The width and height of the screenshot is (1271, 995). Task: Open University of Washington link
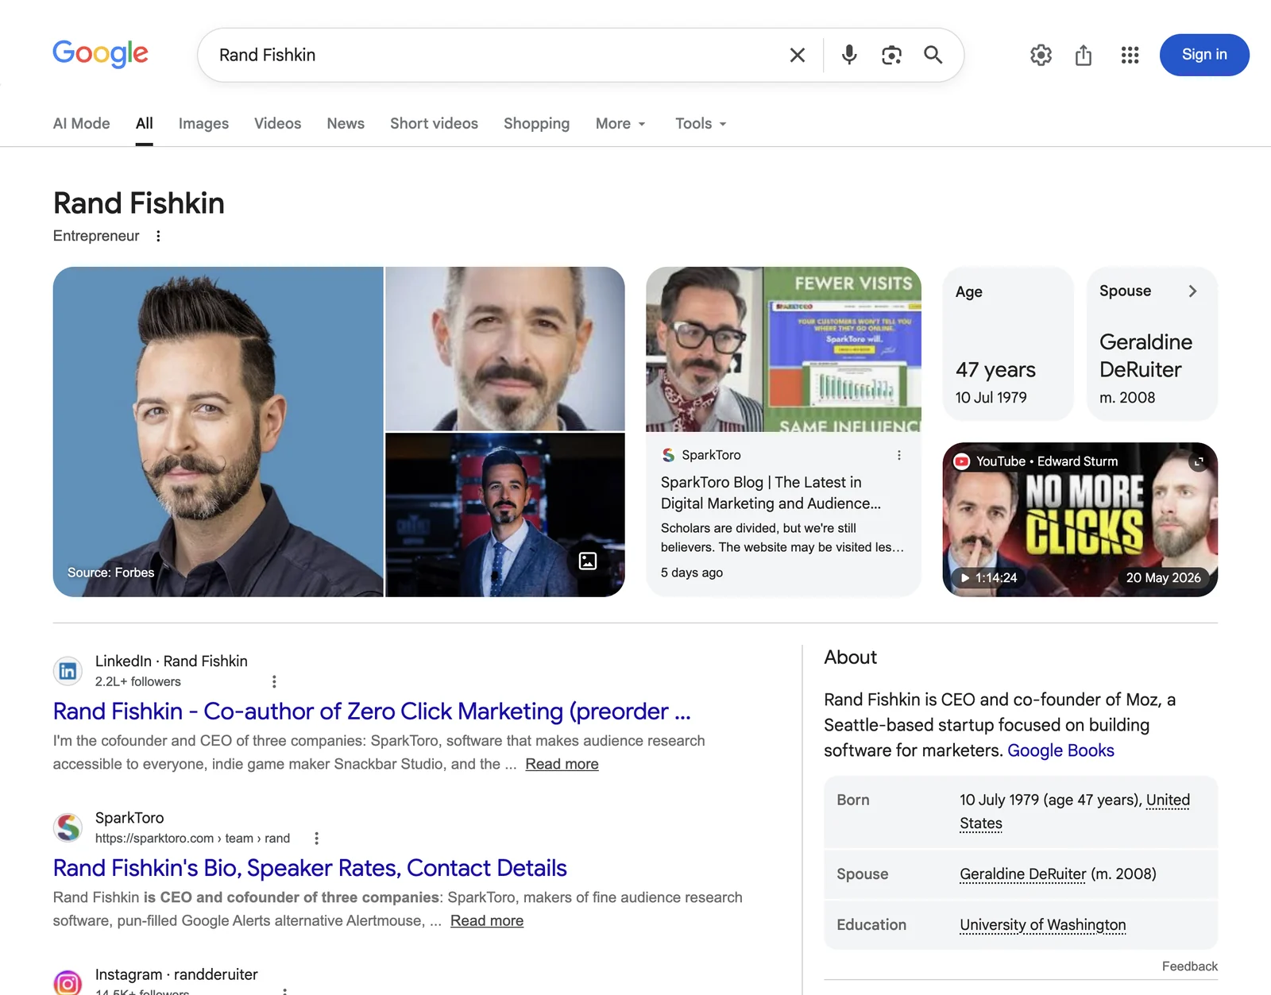1042,924
